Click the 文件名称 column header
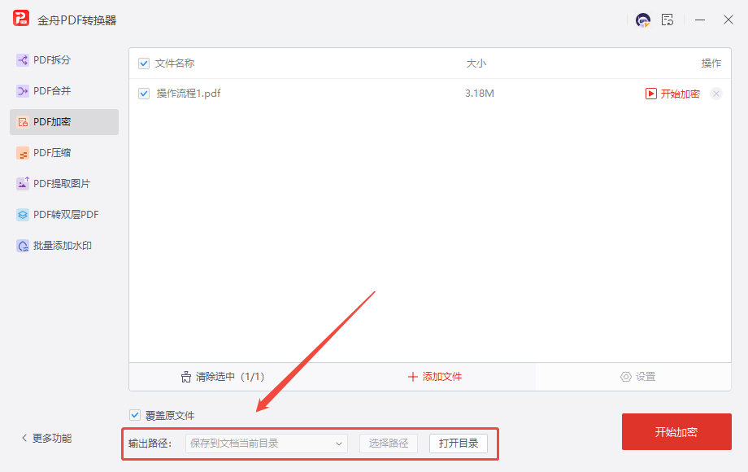The image size is (748, 472). pyautogui.click(x=175, y=63)
